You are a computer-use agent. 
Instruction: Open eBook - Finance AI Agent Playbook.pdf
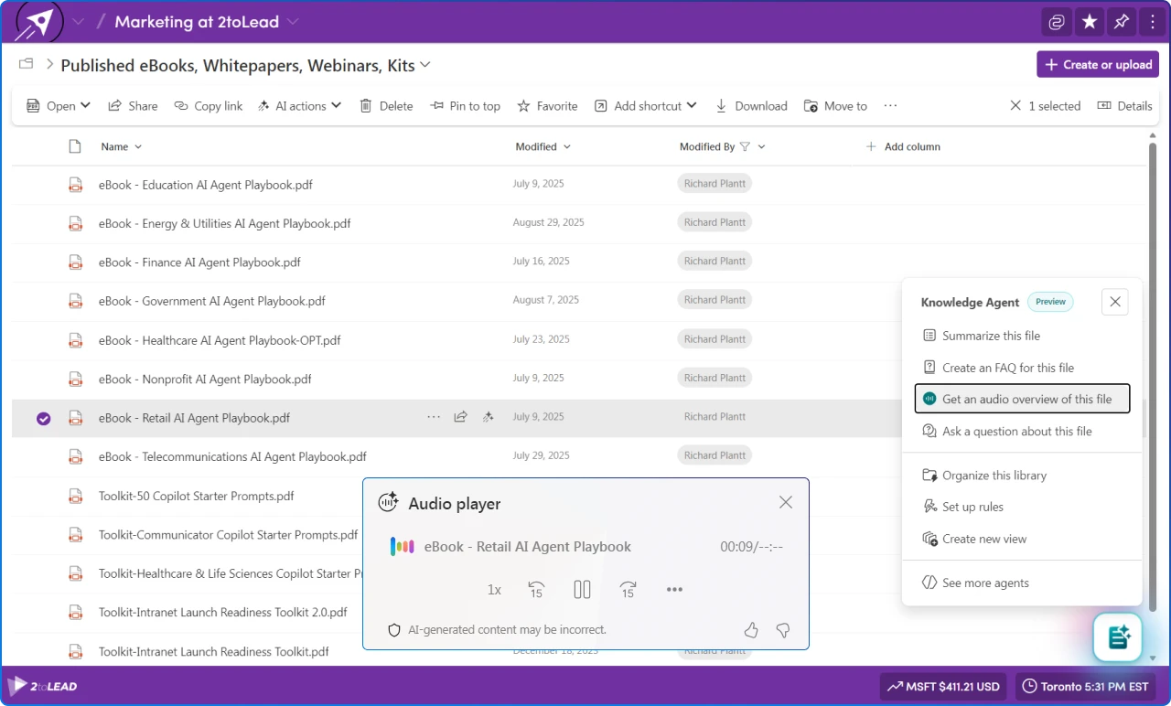199,262
